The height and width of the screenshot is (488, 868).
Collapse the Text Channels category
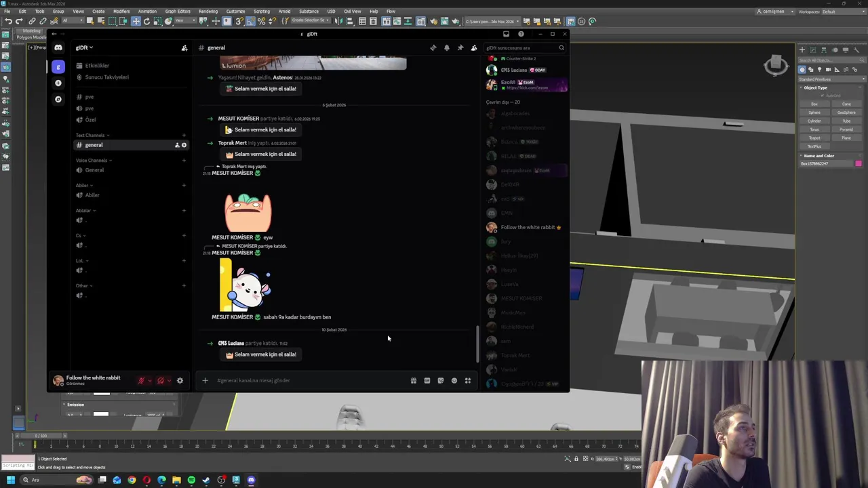(92, 135)
